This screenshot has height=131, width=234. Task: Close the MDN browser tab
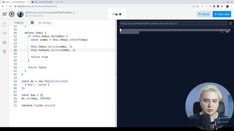point(57,2)
